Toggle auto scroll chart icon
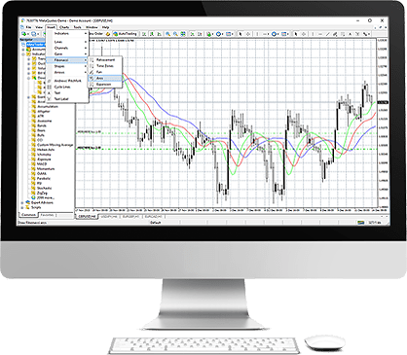 tap(193, 34)
